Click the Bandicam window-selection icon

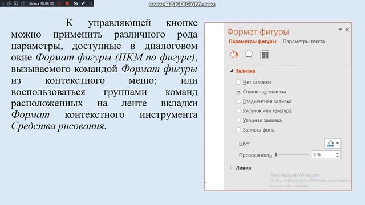click(10, 3)
